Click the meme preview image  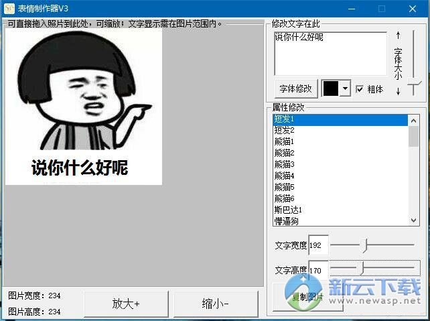click(84, 107)
